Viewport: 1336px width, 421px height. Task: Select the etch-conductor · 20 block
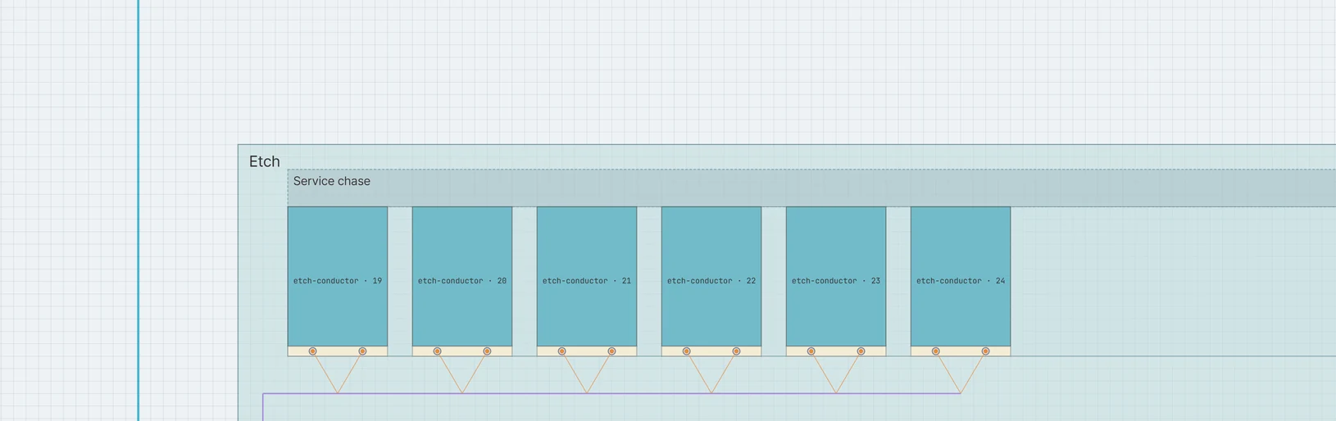point(462,276)
